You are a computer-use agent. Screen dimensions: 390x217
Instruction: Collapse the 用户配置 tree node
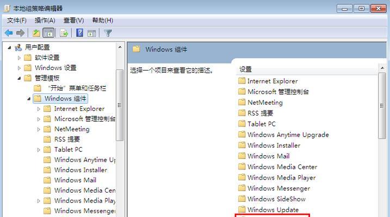point(9,47)
